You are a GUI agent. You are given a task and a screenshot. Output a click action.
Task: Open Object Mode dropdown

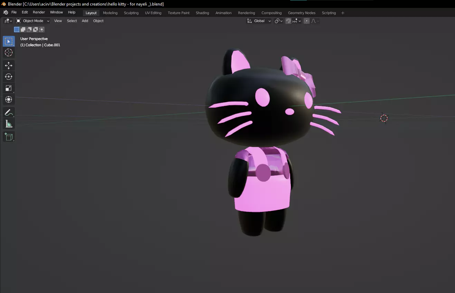33,21
